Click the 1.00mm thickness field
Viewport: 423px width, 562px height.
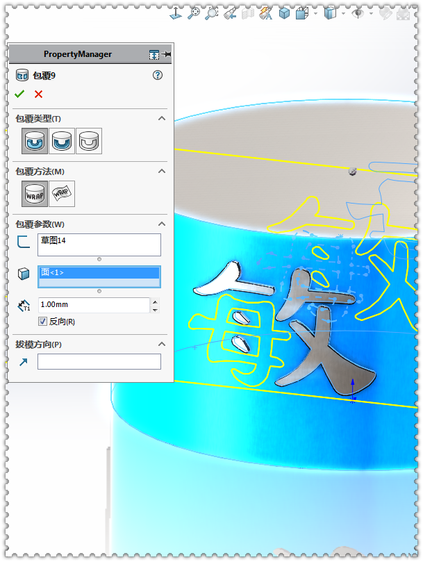(x=94, y=305)
